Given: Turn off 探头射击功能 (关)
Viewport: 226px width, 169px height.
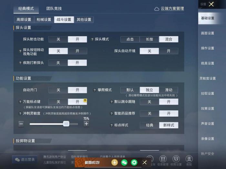Looking at the screenshot, I should click(58, 39).
